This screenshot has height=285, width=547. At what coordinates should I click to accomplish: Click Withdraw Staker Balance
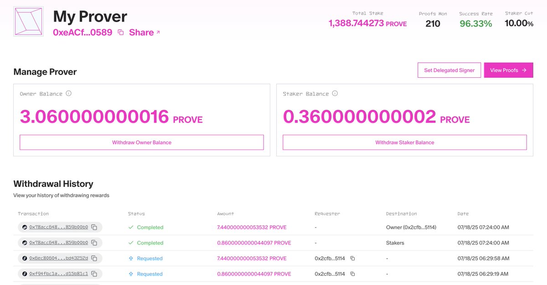(x=405, y=142)
